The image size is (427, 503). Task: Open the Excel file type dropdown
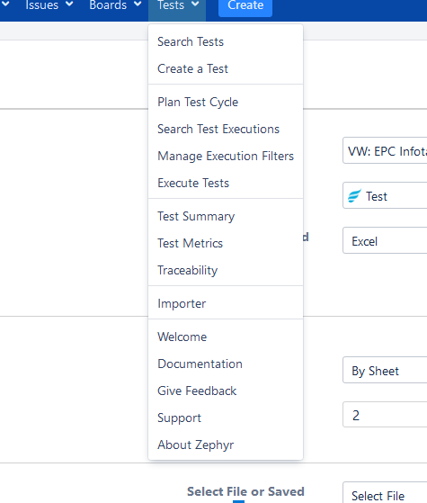click(x=385, y=240)
